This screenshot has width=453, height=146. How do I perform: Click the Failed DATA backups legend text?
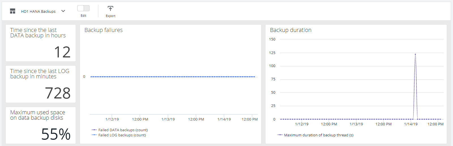(x=123, y=130)
